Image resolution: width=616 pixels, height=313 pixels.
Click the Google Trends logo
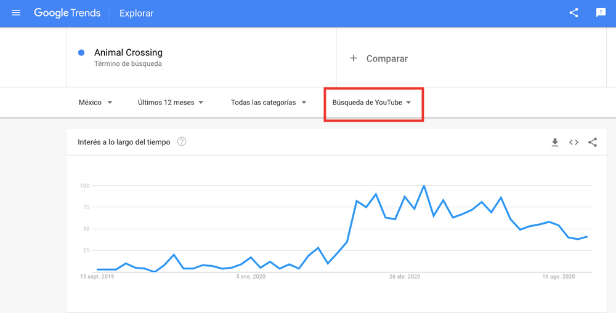[67, 13]
